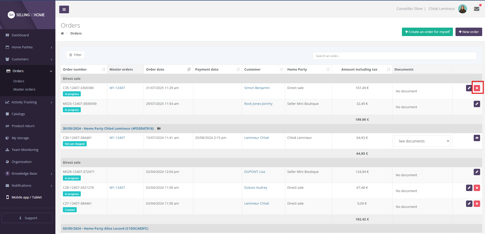Screen dimensions: 485x234
Task: Go to Dashboard in the sidebar
Action: [x=20, y=35]
